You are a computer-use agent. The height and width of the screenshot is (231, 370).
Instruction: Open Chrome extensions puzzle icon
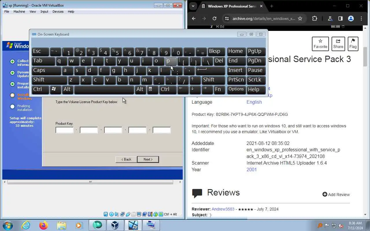(x=315, y=18)
